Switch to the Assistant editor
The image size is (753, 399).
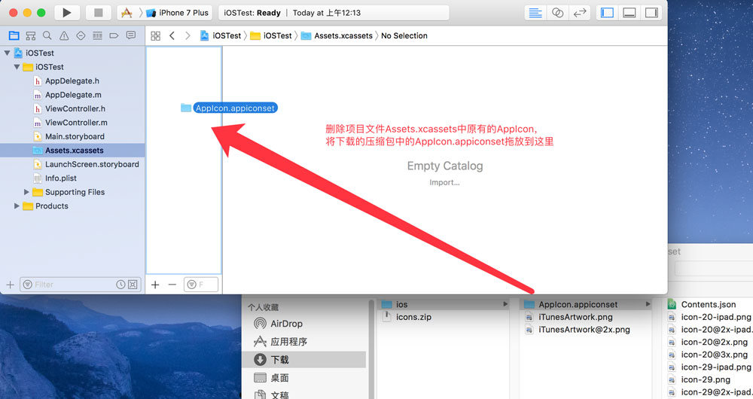click(x=557, y=13)
